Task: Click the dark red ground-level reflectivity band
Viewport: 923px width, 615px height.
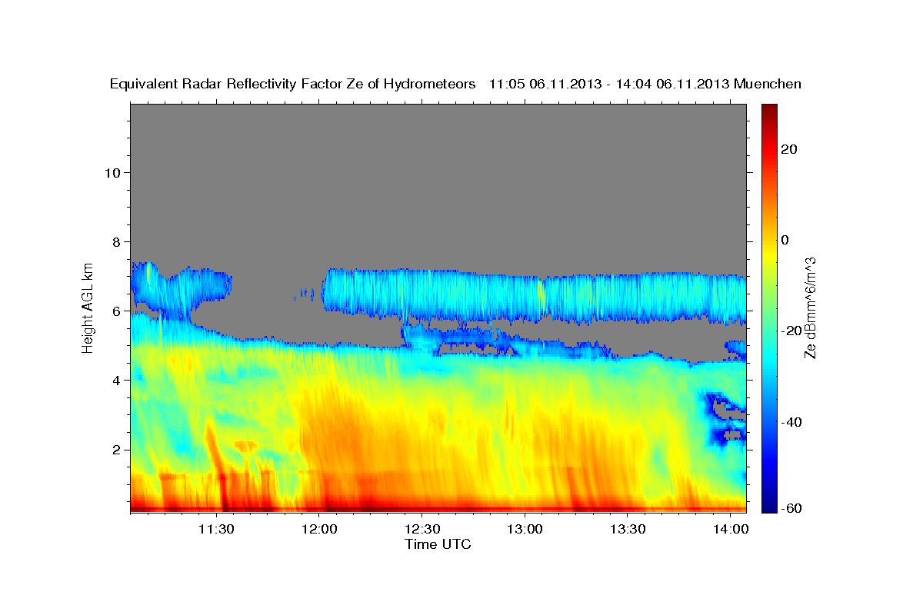Action: pos(438,508)
